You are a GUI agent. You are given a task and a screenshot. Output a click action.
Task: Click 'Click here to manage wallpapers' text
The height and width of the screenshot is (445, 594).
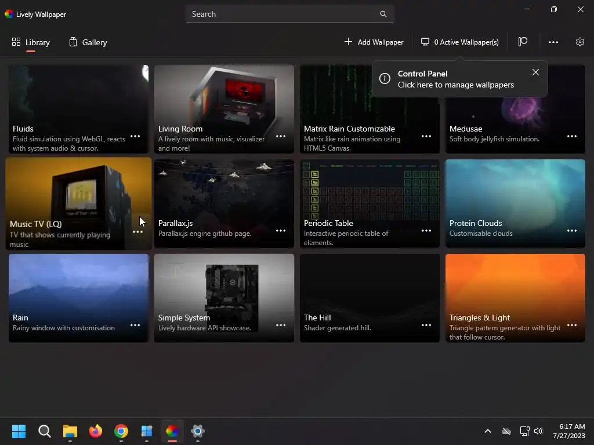click(x=456, y=85)
